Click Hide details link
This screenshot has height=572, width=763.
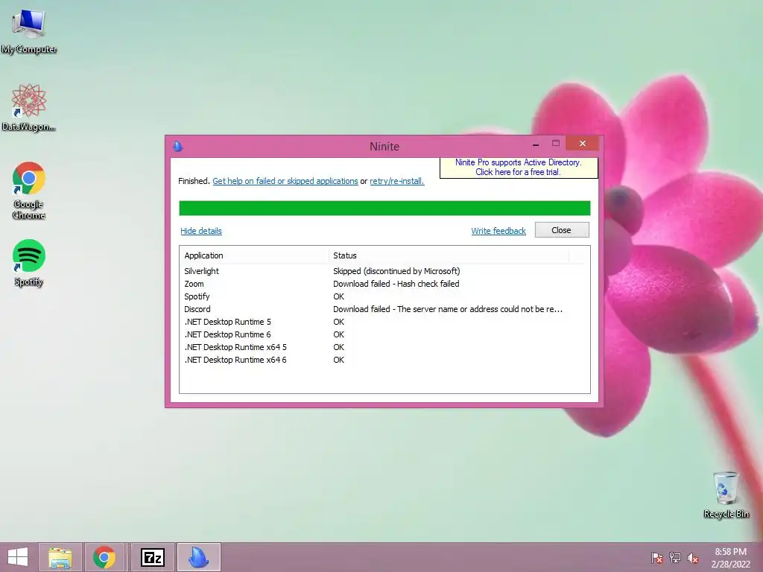pyautogui.click(x=201, y=231)
